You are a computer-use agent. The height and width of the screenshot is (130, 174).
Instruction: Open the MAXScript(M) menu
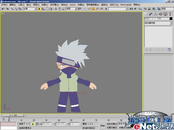click(126, 5)
